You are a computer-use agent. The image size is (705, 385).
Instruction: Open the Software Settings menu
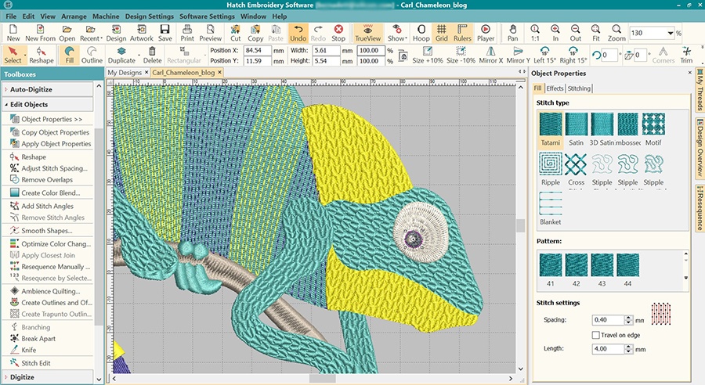(206, 16)
